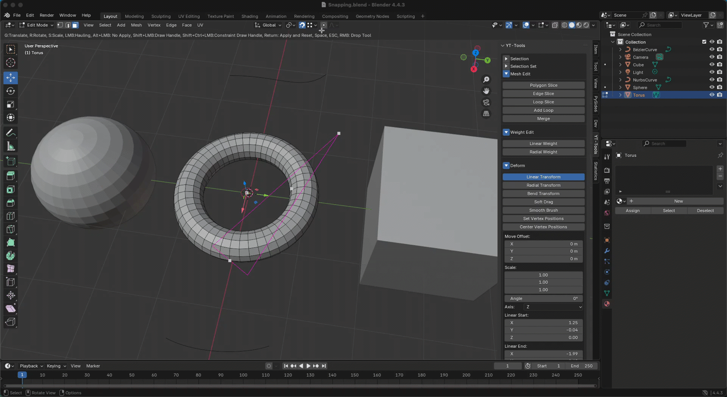Click the Angle slider field
This screenshot has width=727, height=397.
point(543,298)
